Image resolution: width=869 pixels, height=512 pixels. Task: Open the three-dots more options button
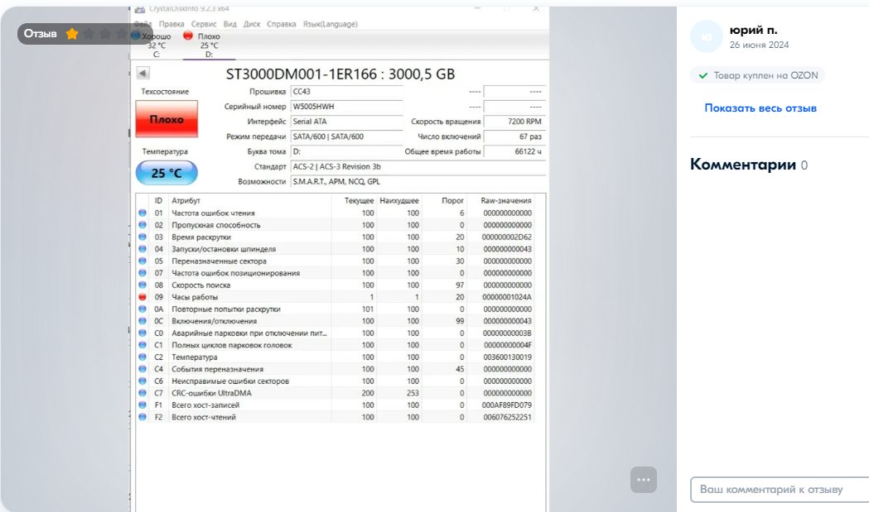(x=644, y=479)
